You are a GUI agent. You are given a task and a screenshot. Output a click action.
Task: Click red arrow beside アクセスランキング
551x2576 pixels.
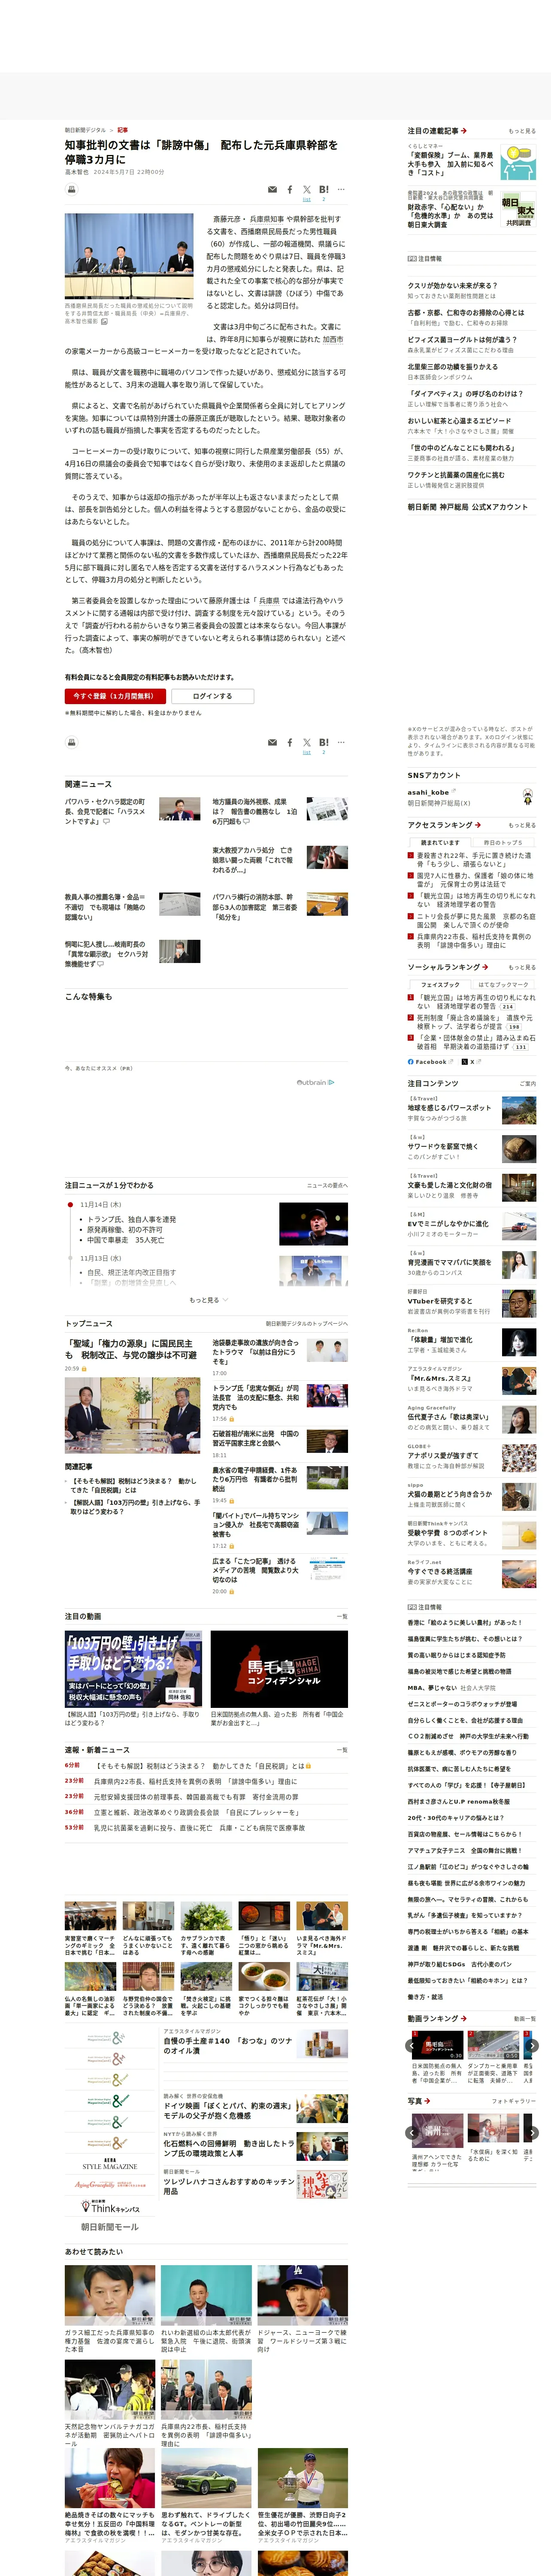[x=478, y=825]
